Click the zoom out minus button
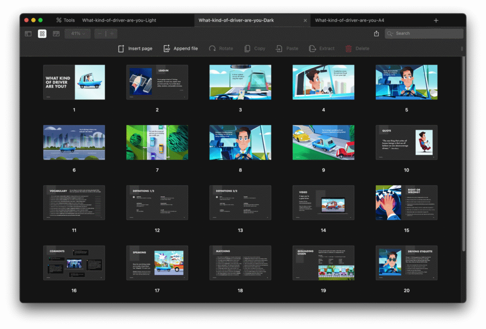This screenshot has height=329, width=486. click(x=101, y=34)
